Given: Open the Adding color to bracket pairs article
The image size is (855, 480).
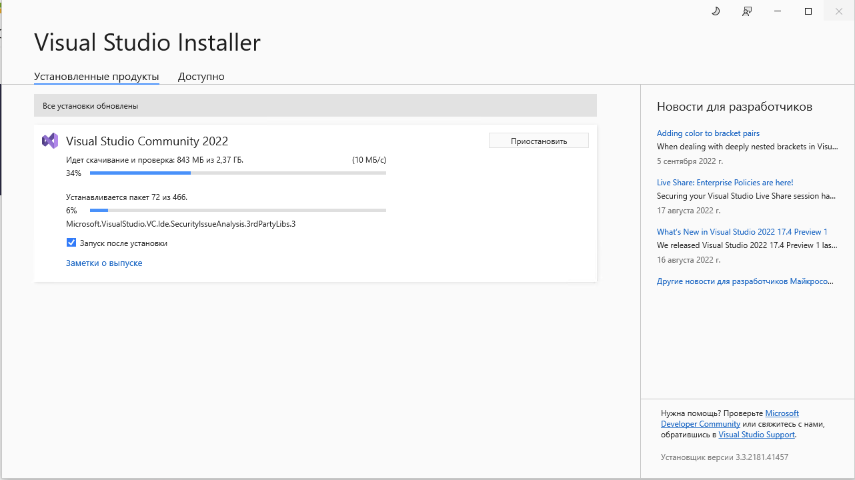Looking at the screenshot, I should click(708, 133).
